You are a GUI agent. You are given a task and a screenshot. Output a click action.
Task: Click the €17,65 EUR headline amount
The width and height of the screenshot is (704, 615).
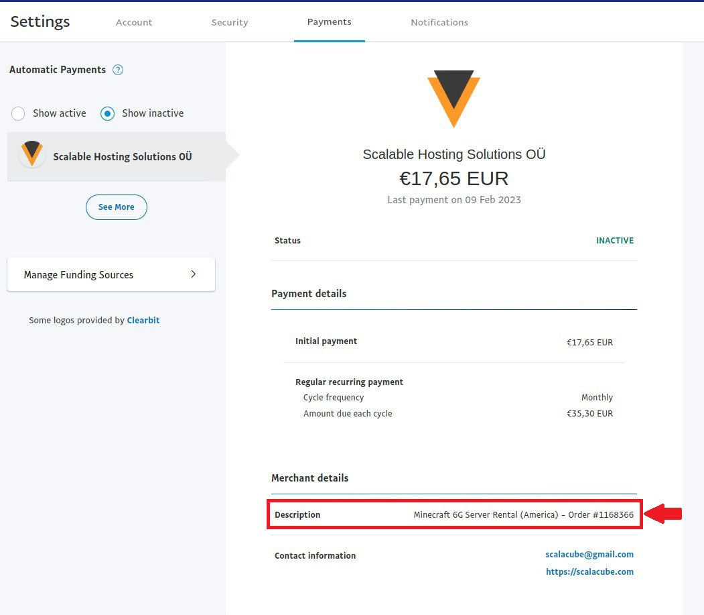(453, 178)
